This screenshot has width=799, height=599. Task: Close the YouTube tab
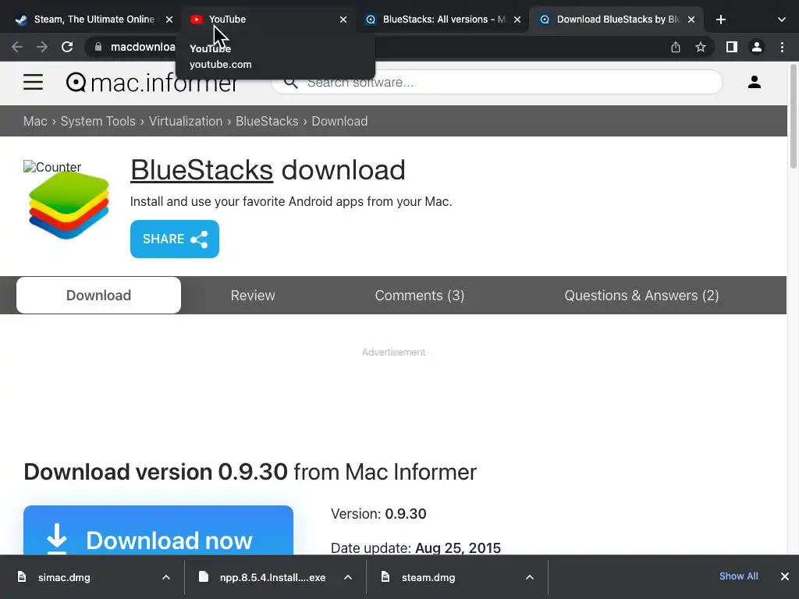343,19
